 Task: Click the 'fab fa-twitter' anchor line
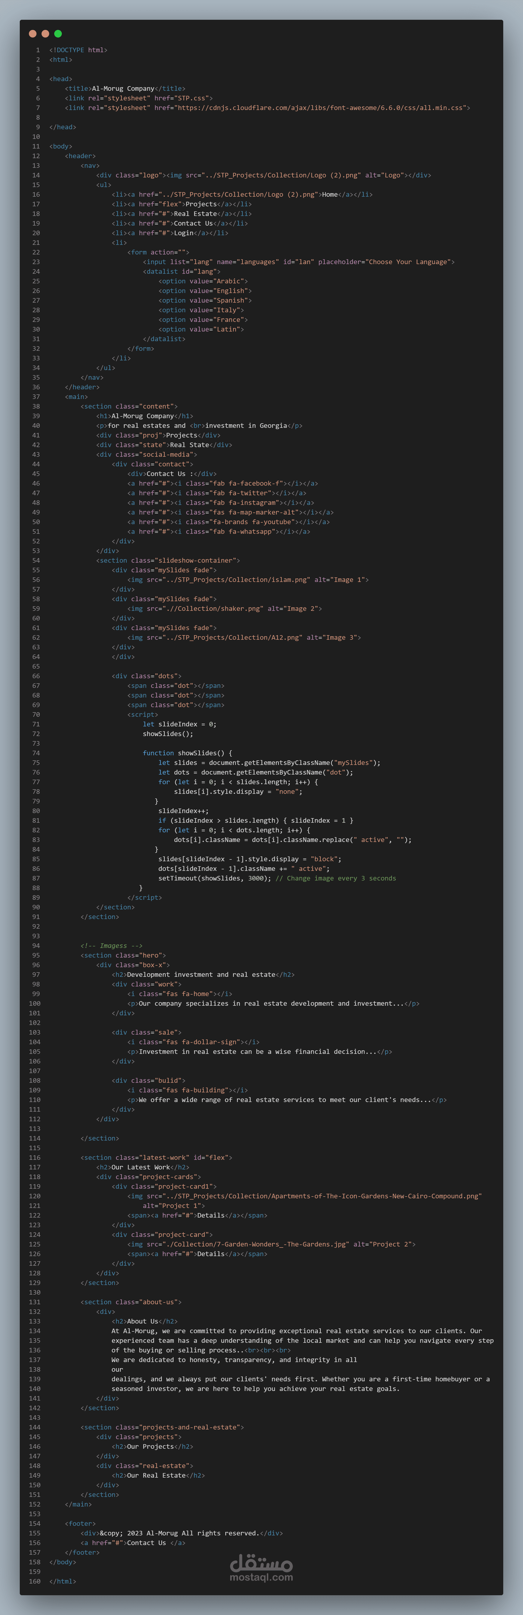[x=217, y=493]
